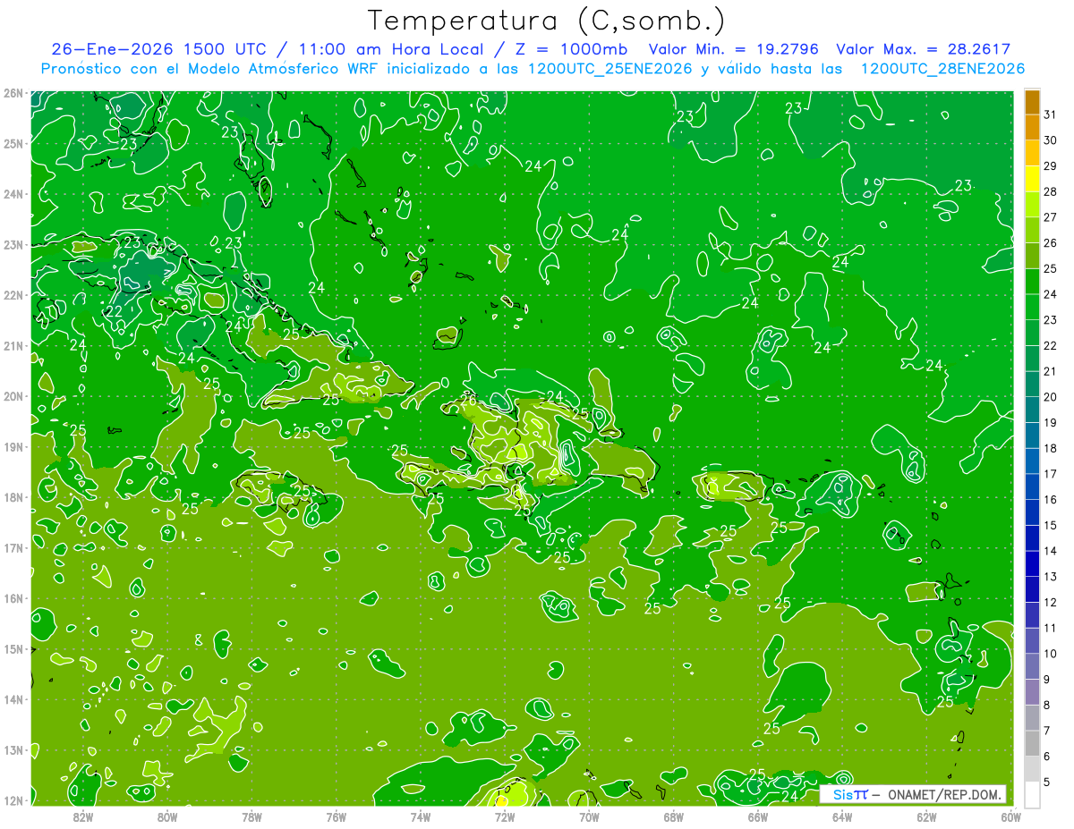Click the '60W' longitude axis label
Screen dimensions: 1074x829
click(x=1010, y=816)
